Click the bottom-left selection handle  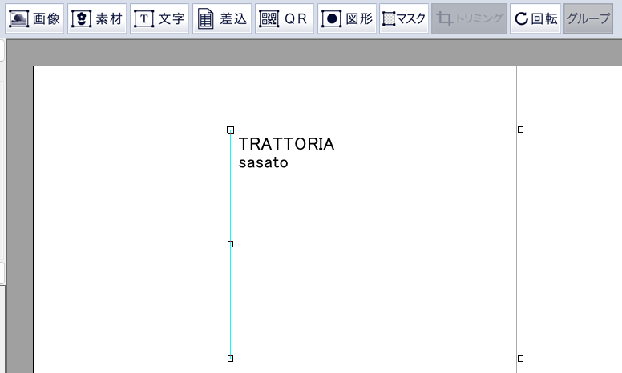tap(231, 359)
